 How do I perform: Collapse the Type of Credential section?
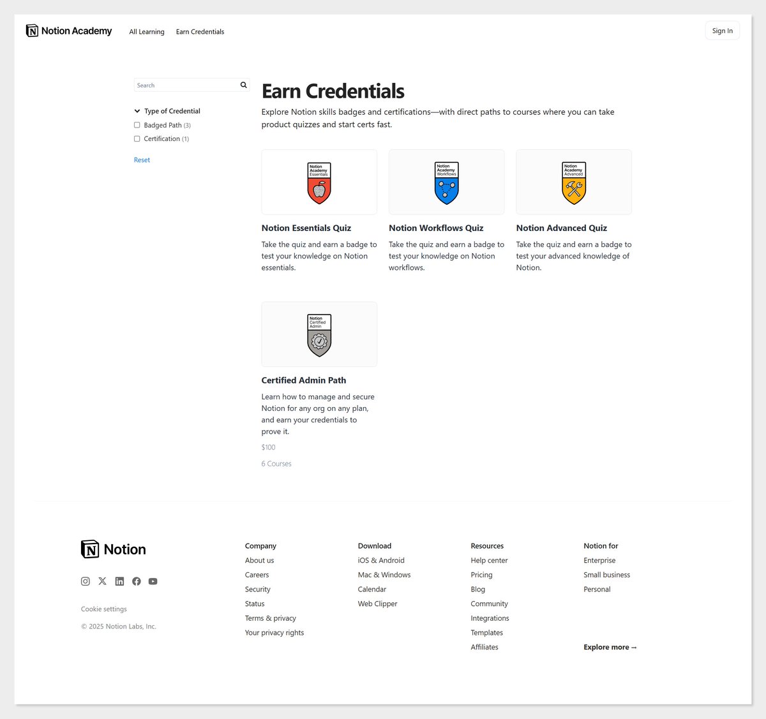pyautogui.click(x=137, y=111)
